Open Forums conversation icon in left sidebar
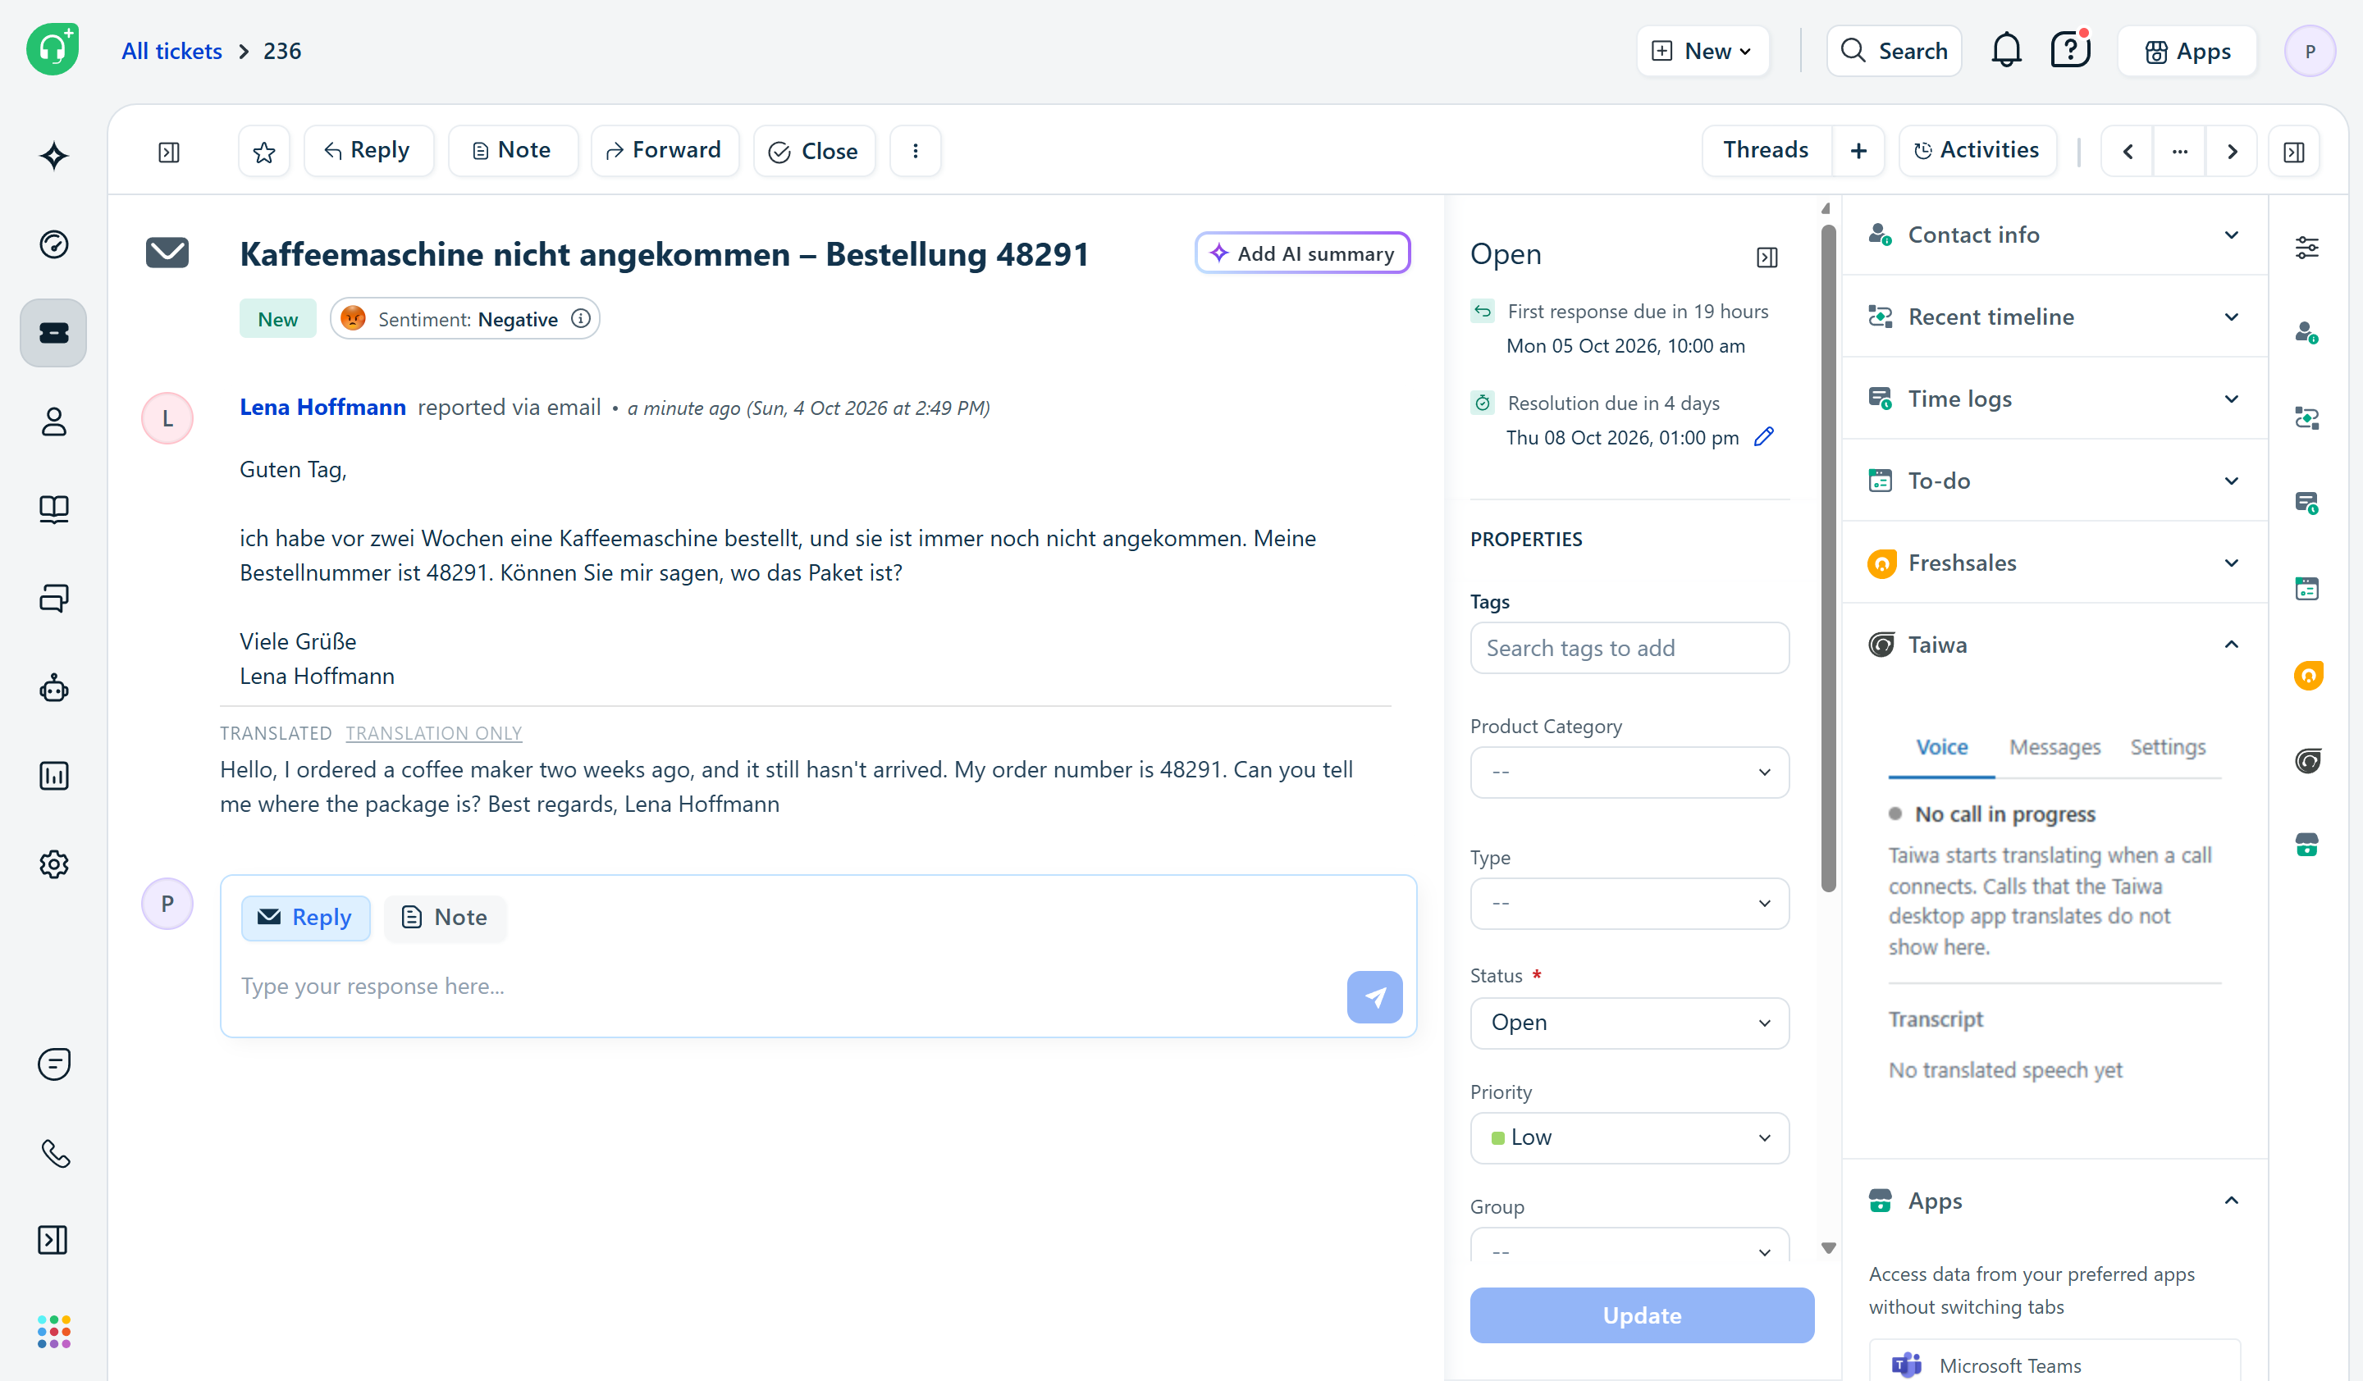2363x1381 pixels. 53,599
